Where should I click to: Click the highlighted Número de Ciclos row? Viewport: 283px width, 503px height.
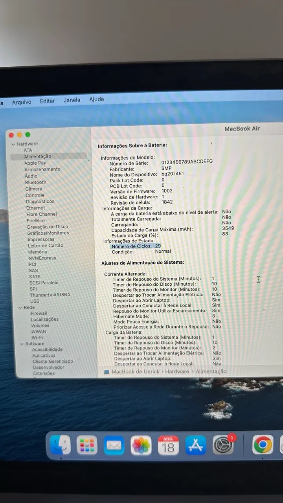click(x=136, y=246)
